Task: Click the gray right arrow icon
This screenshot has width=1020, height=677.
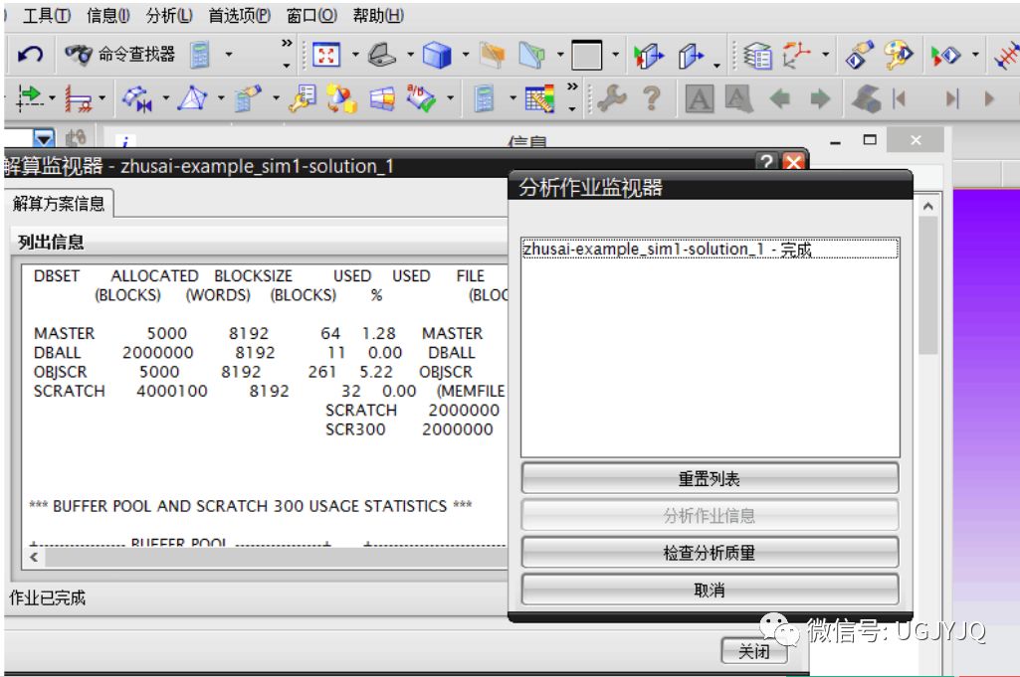Action: pos(820,98)
